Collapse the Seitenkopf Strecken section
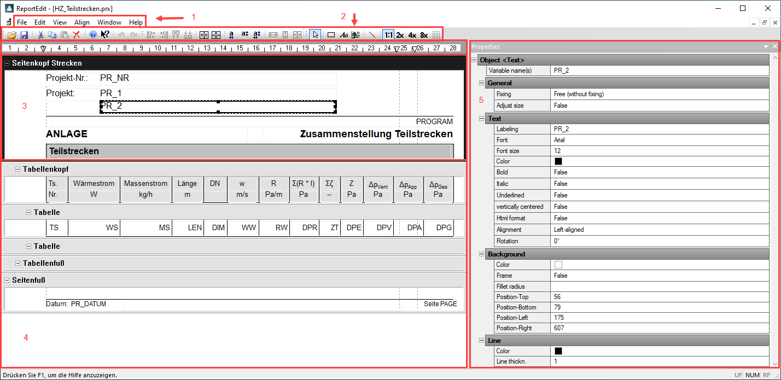Viewport: 781px width, 380px height. pos(7,63)
